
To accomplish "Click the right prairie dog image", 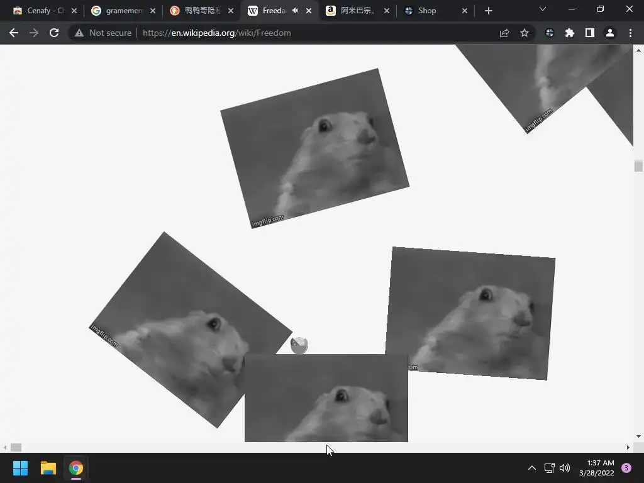I will pyautogui.click(x=470, y=313).
